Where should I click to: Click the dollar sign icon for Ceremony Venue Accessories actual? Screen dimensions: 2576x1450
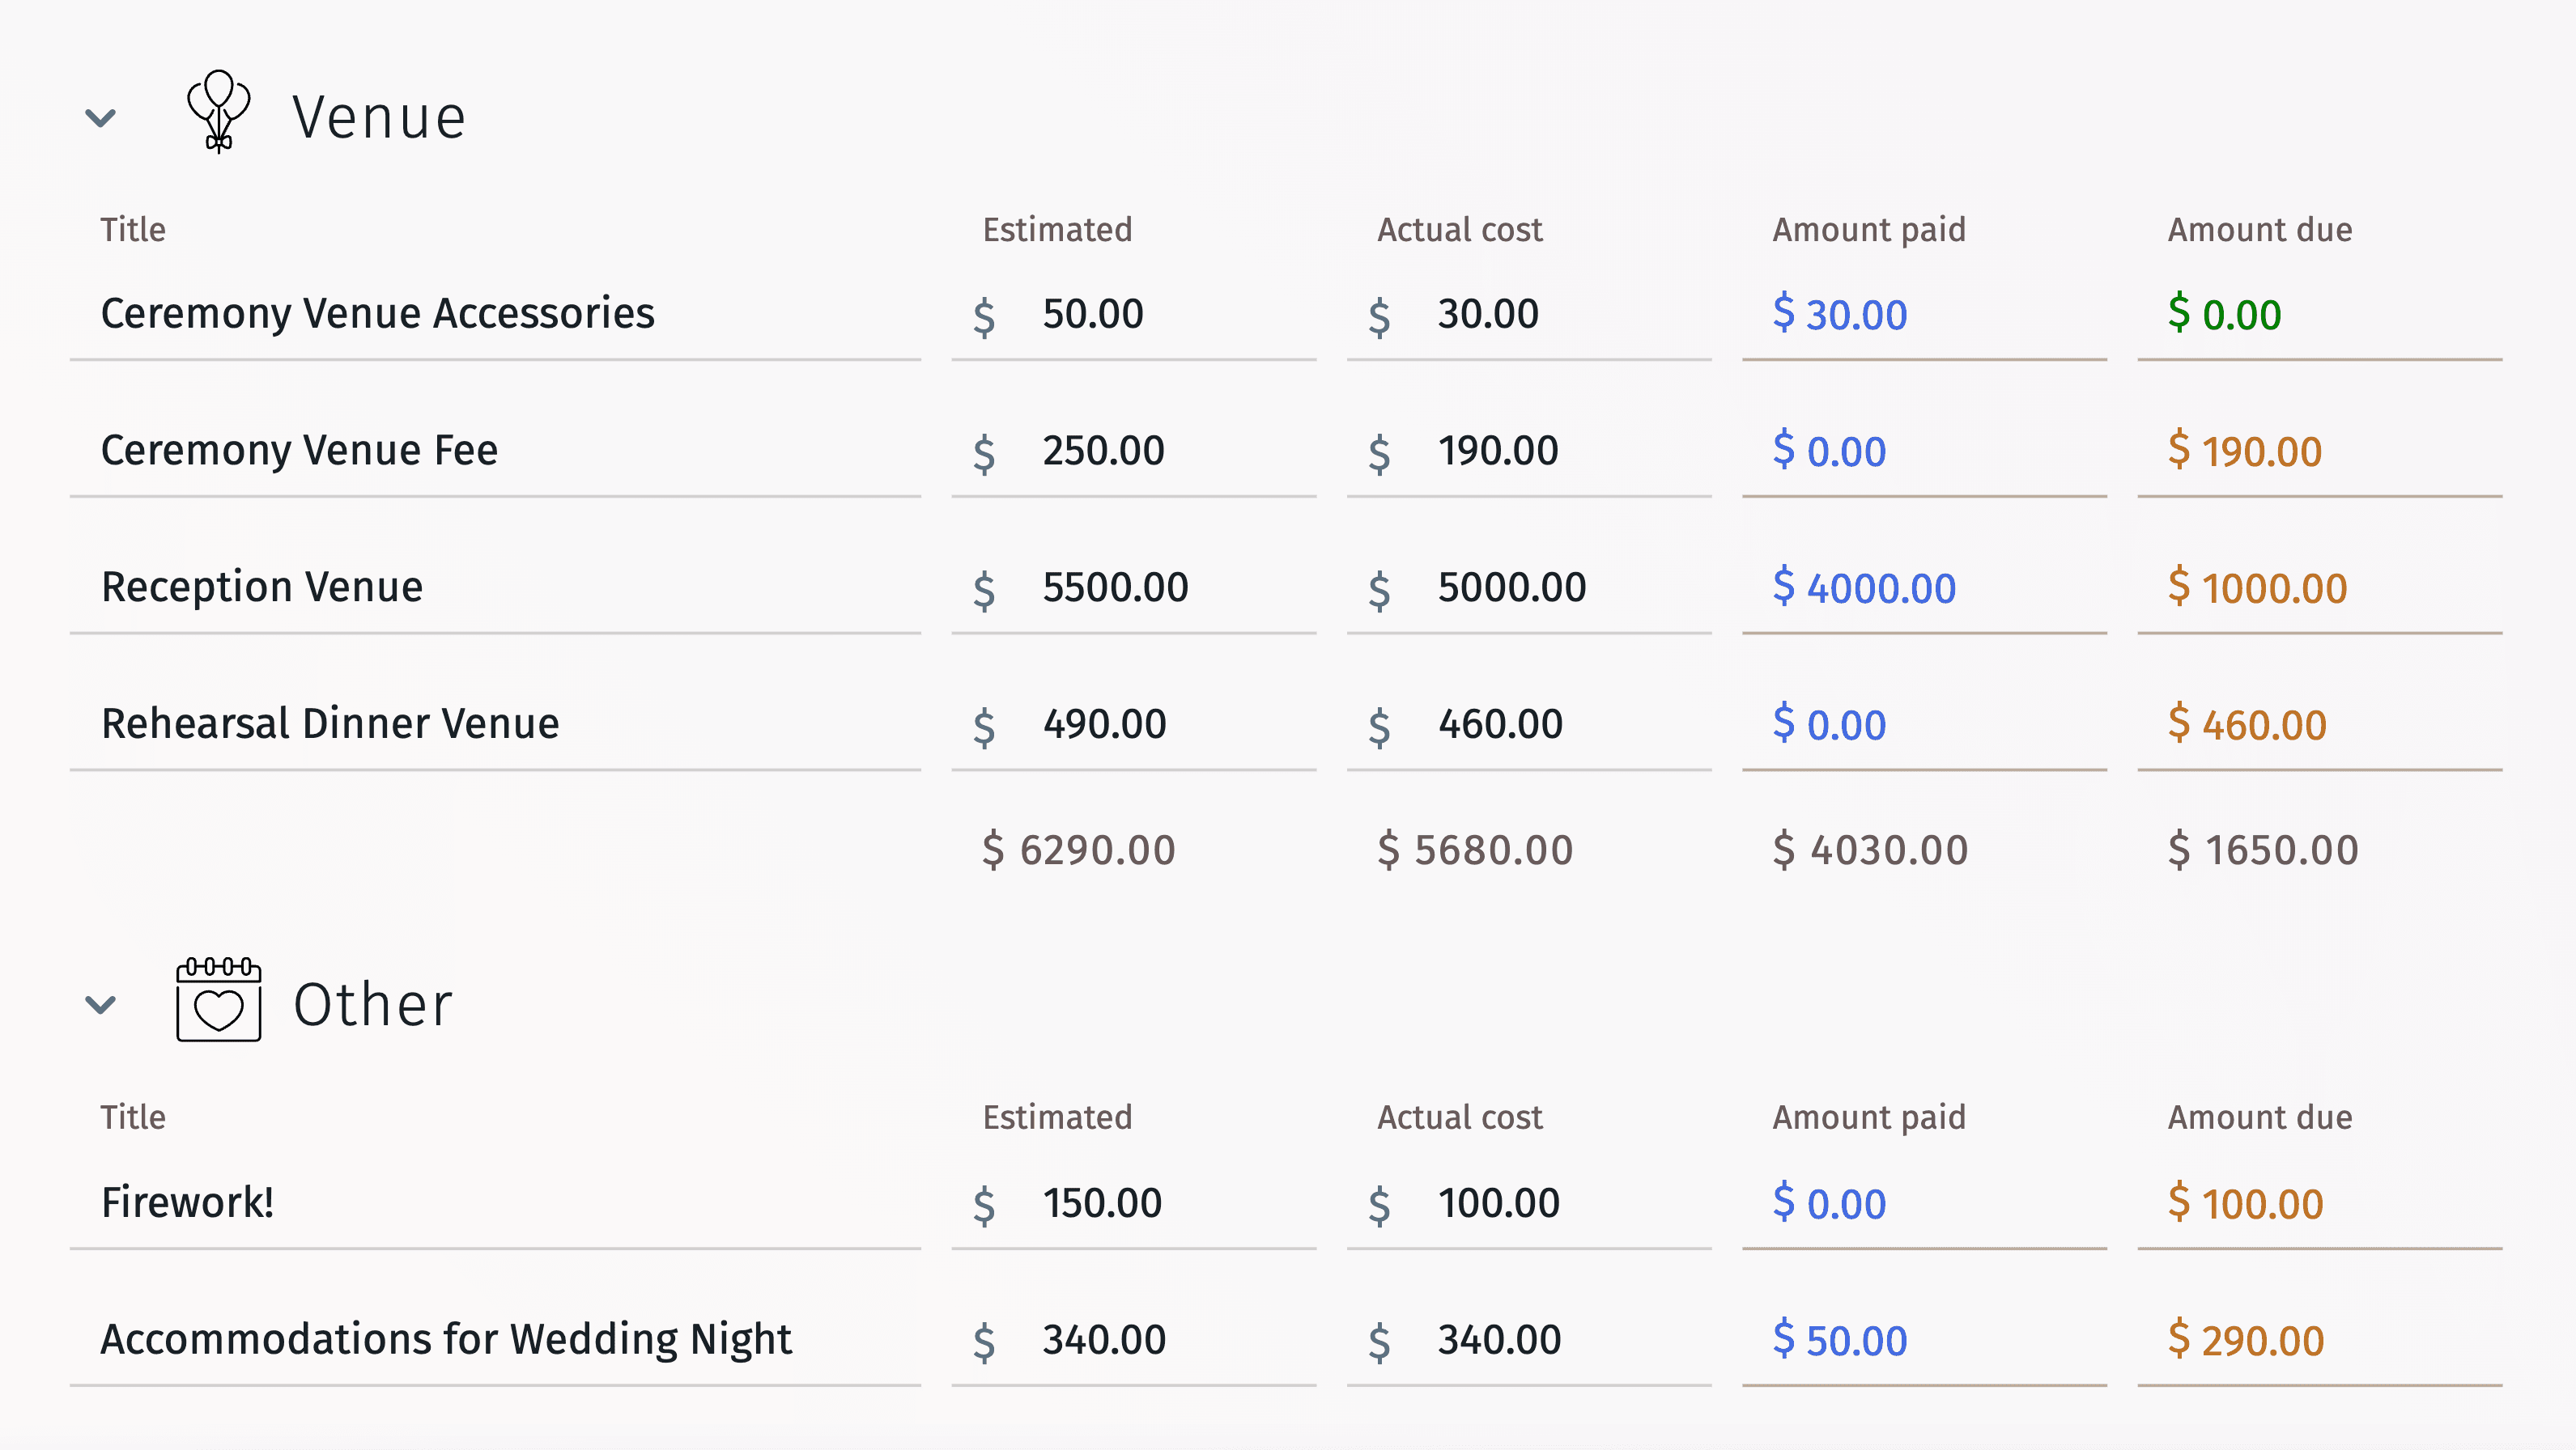pos(1385,315)
